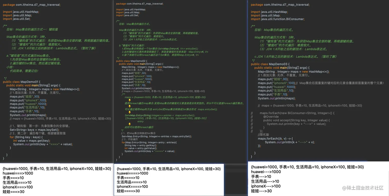Screen dimensions: 389x196
Task: Click the "//简化版" comment in MapDemo03
Action: click(x=263, y=135)
